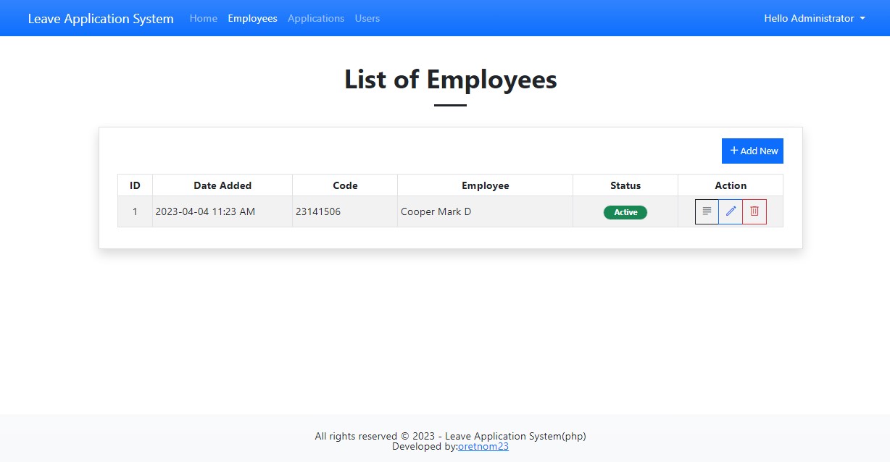The height and width of the screenshot is (462, 890).
Task: Click the Action column header
Action: (x=731, y=185)
